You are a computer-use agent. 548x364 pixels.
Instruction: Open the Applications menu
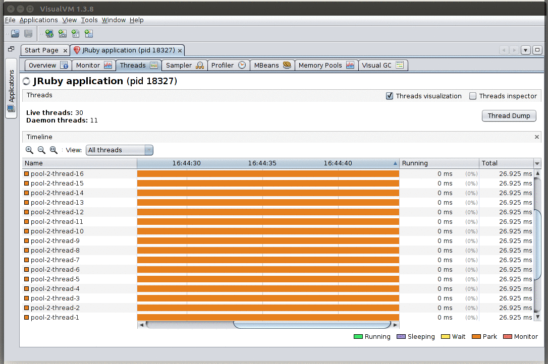[x=38, y=20]
